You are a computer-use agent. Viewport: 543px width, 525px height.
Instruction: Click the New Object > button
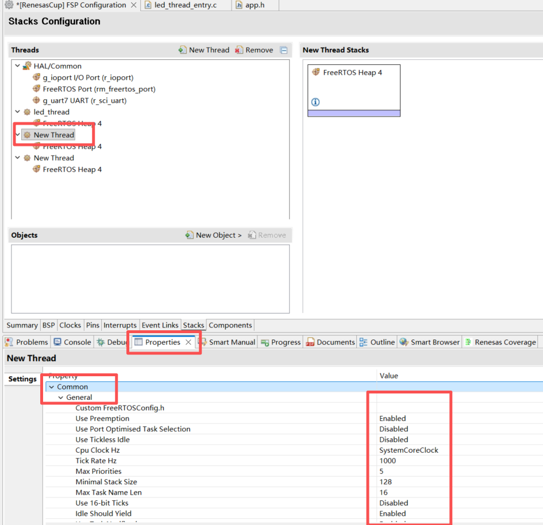coord(213,235)
